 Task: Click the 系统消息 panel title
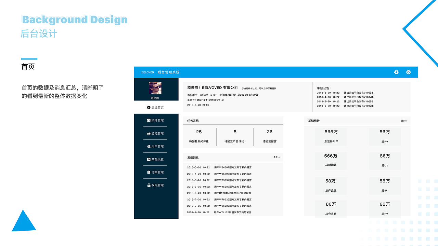(x=193, y=158)
